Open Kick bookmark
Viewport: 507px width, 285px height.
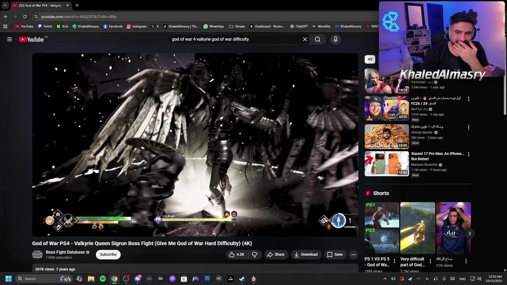(62, 27)
